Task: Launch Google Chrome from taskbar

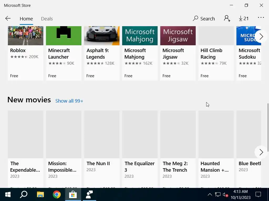Action: pyautogui.click(x=57, y=194)
